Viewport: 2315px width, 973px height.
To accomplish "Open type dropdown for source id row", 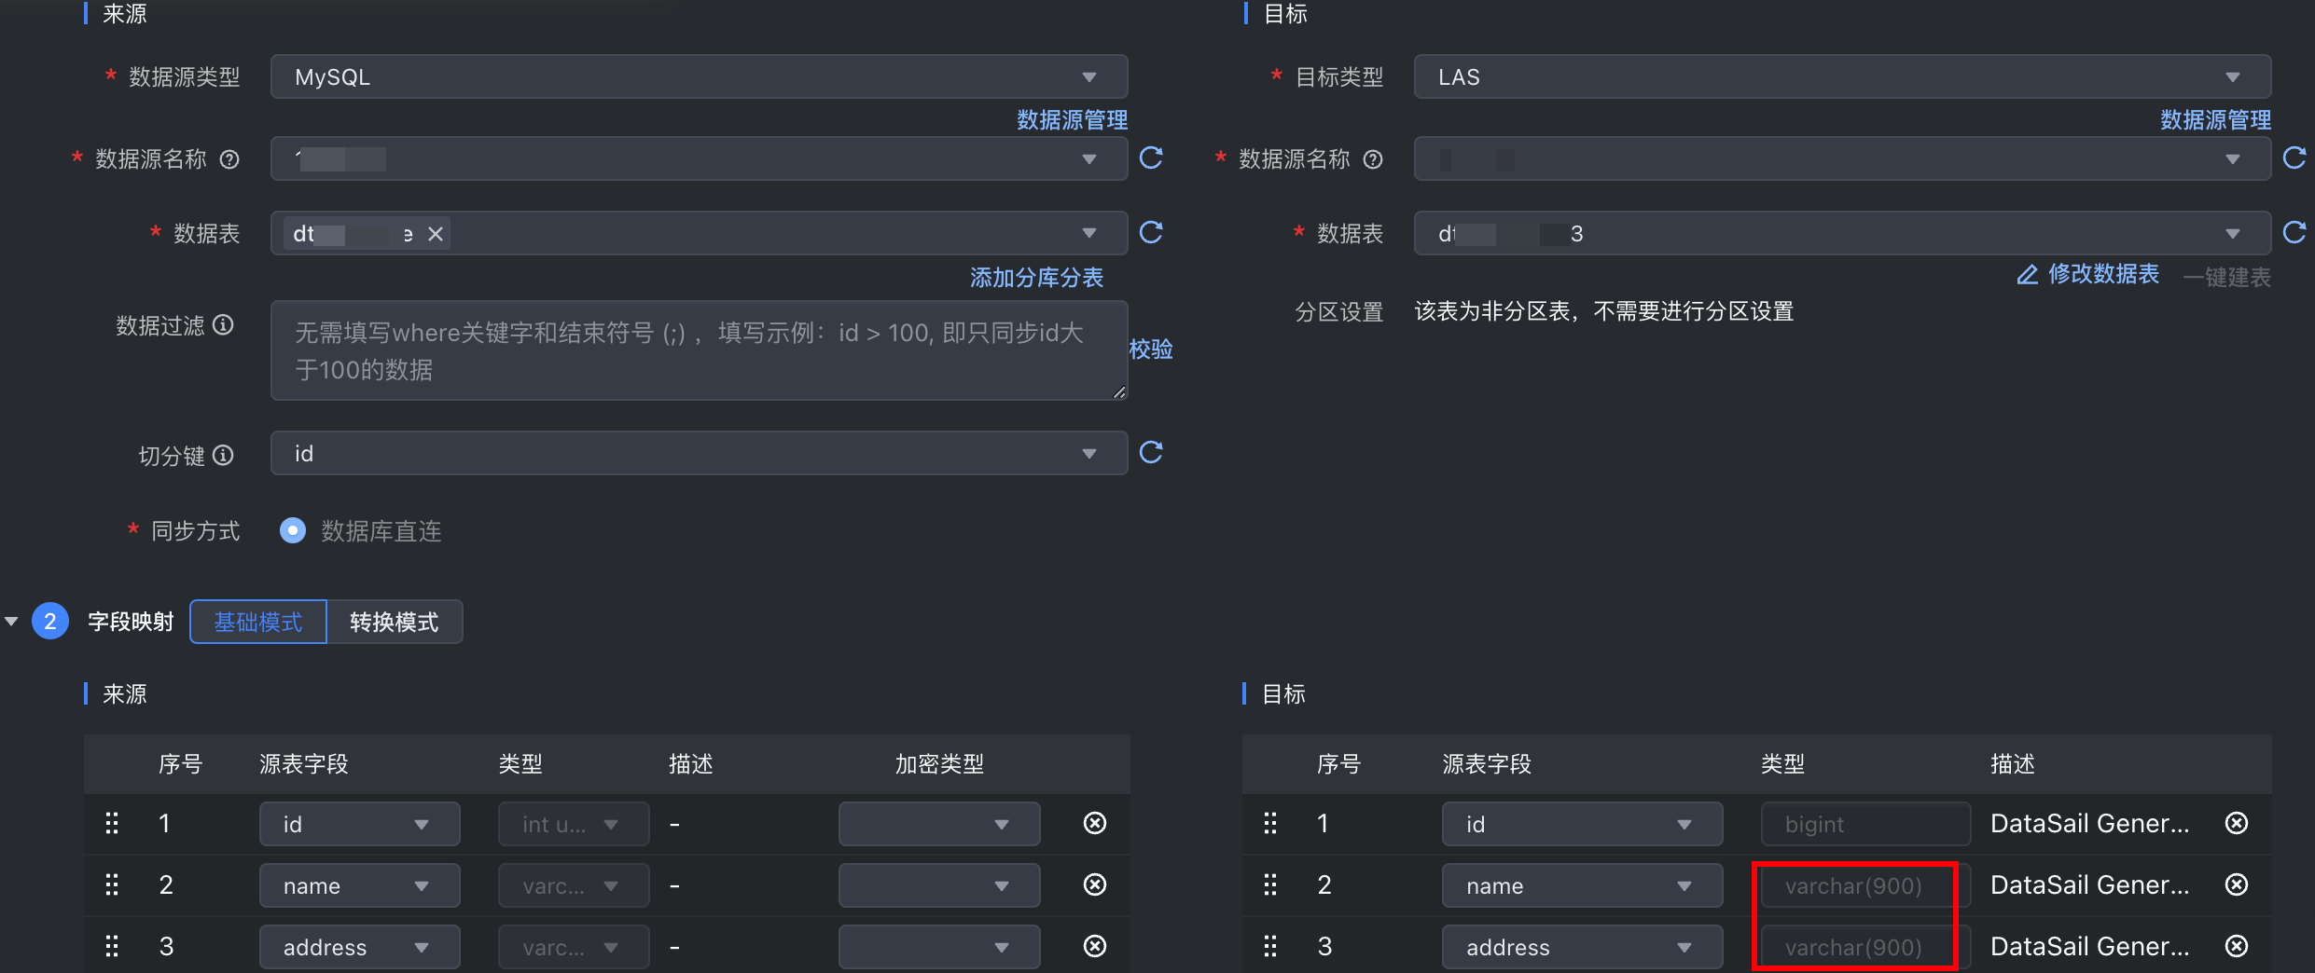I will [x=574, y=824].
